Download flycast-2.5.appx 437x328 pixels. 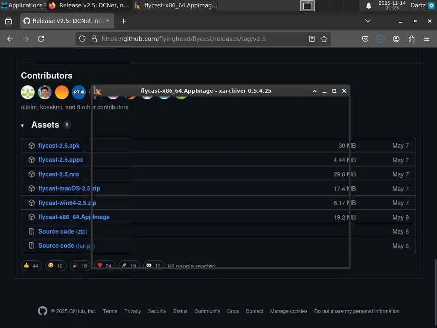point(61,160)
